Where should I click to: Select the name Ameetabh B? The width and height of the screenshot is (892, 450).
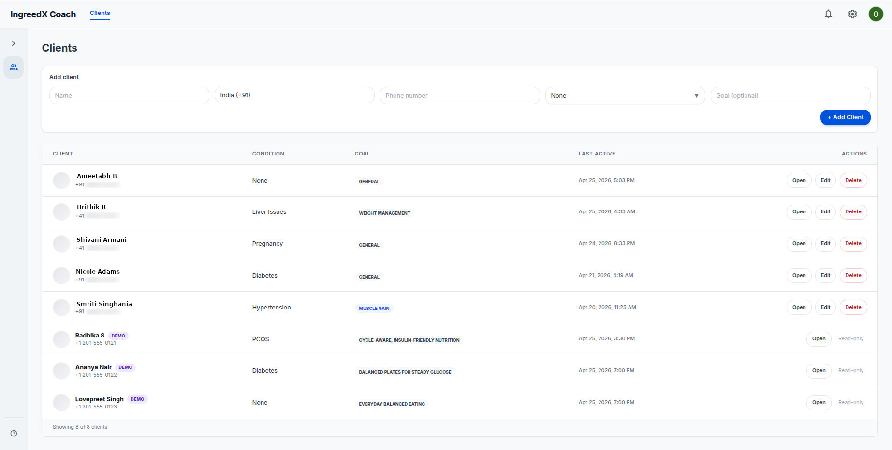coord(97,176)
